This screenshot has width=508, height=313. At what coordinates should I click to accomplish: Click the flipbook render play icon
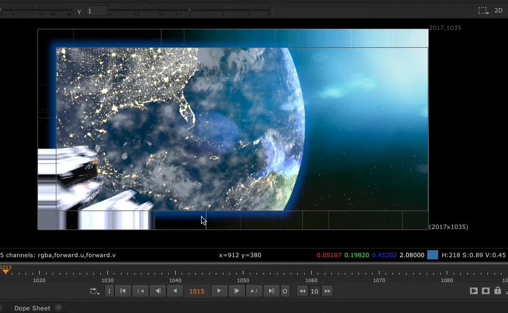(474, 291)
